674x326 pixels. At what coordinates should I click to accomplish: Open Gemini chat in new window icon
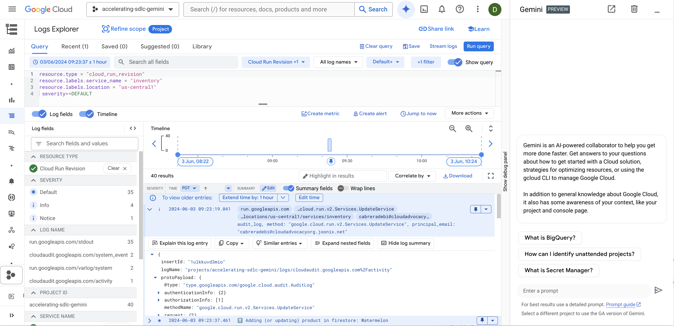[x=611, y=9]
